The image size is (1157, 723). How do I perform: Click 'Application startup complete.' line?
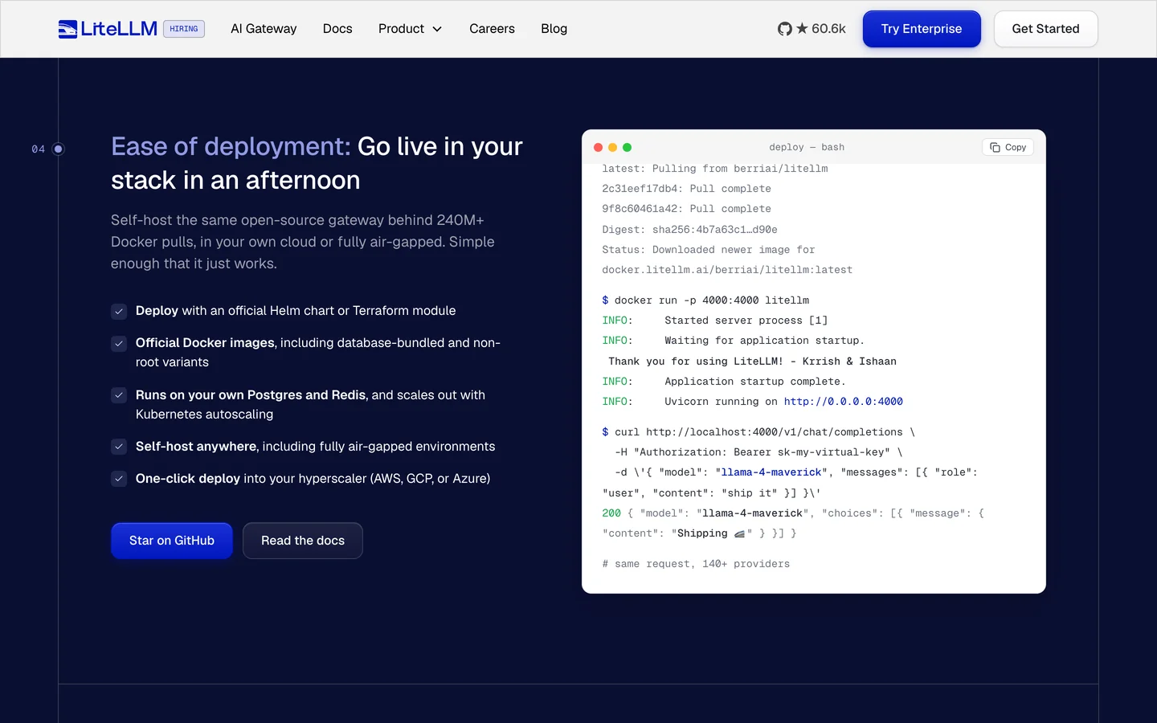(x=755, y=382)
